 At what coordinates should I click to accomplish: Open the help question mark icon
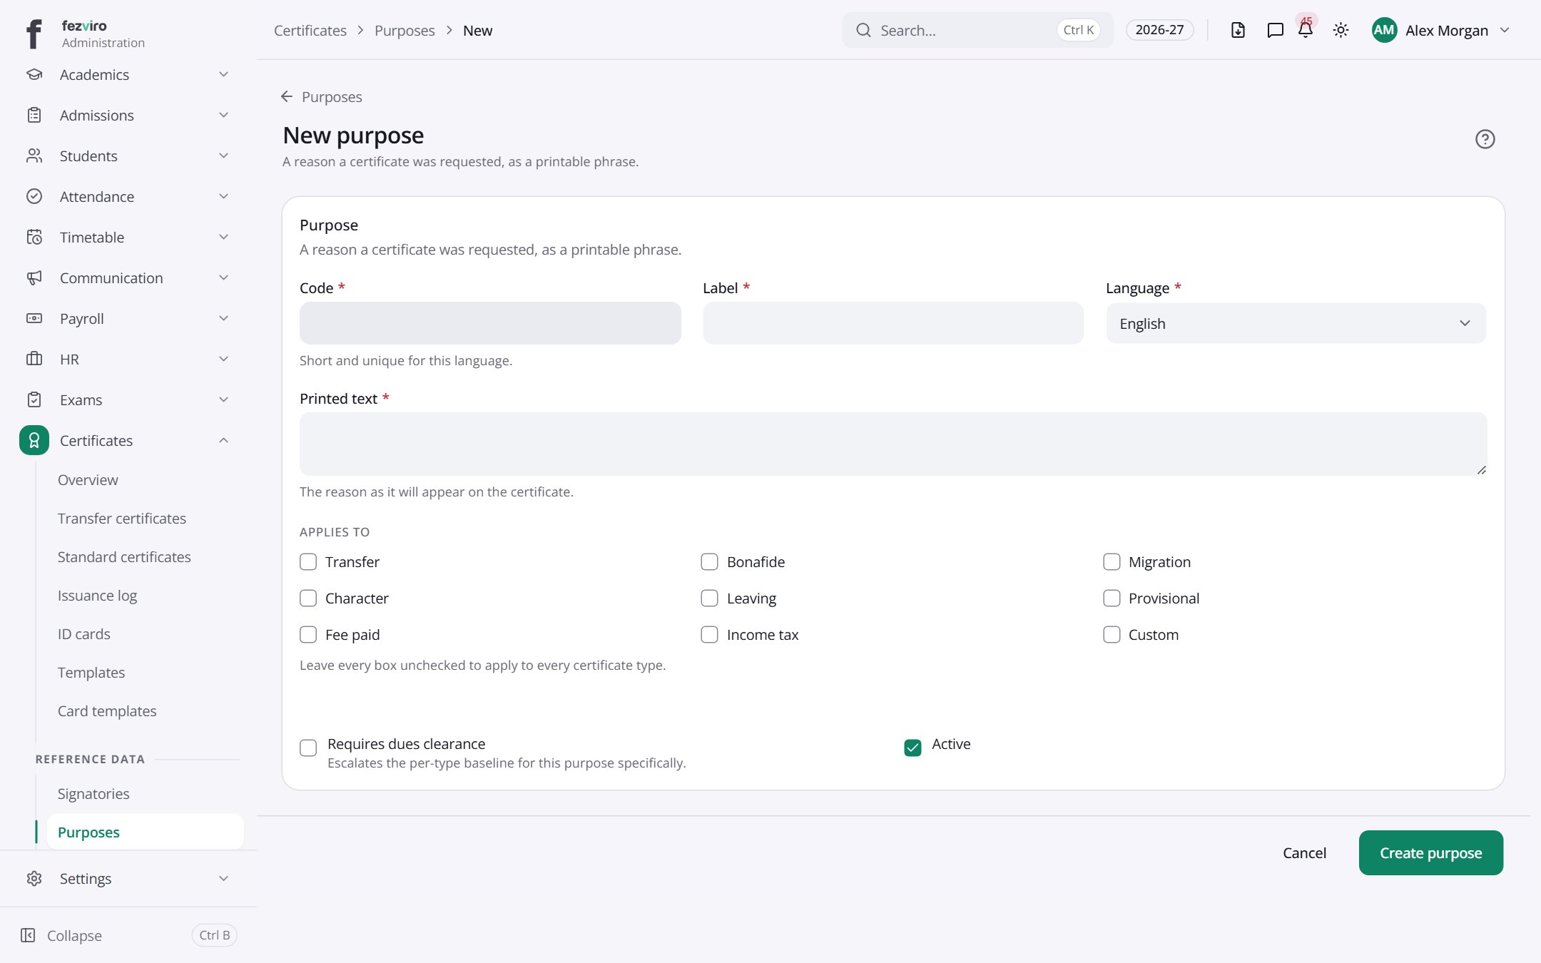pyautogui.click(x=1485, y=139)
